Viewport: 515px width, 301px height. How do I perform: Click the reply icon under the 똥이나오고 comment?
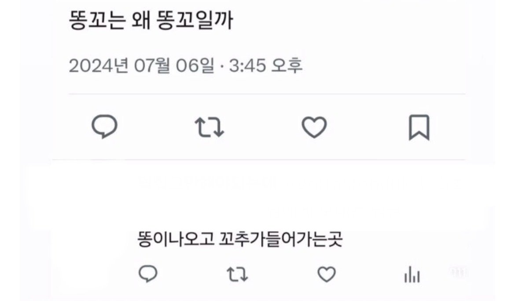pyautogui.click(x=148, y=275)
